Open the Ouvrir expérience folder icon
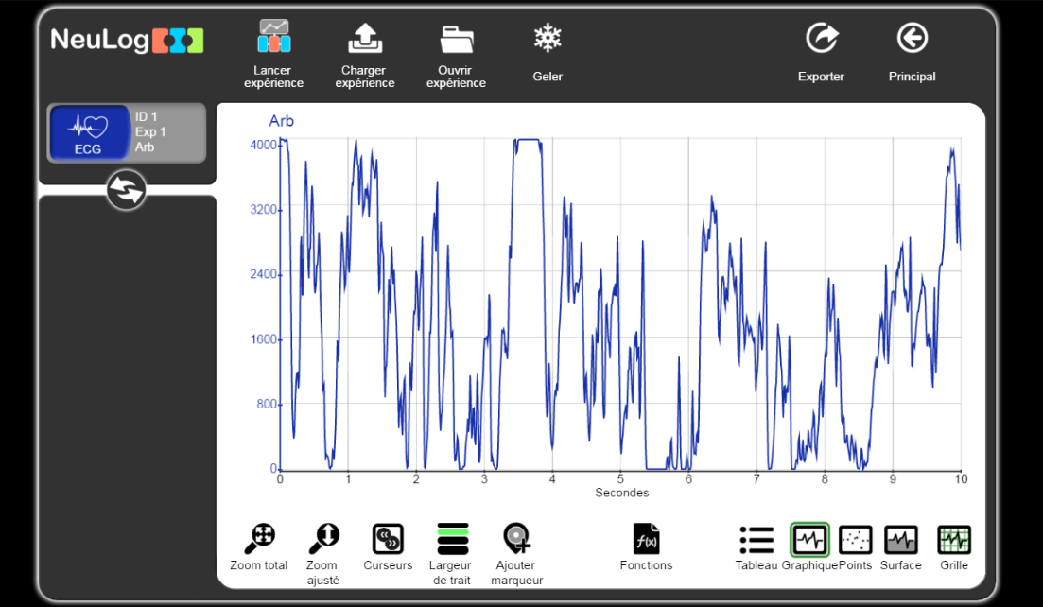The width and height of the screenshot is (1043, 607). click(456, 38)
